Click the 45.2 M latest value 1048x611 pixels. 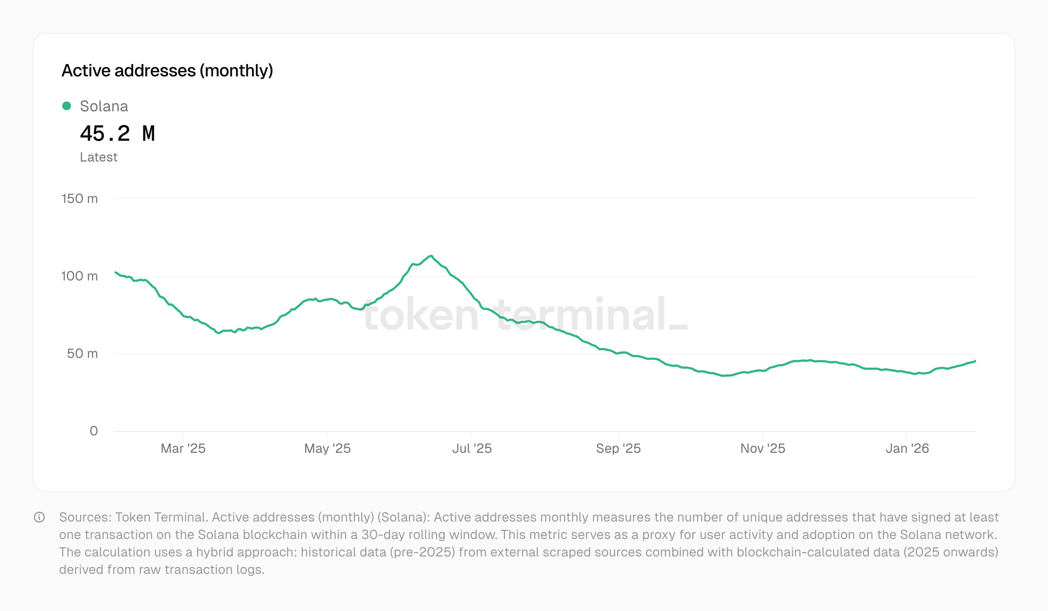coord(117,134)
